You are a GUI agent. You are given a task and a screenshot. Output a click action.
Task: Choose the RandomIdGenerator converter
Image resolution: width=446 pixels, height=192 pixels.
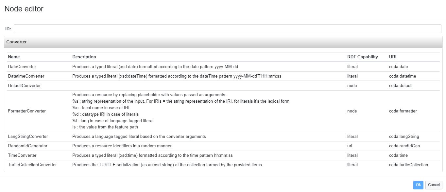(27, 146)
